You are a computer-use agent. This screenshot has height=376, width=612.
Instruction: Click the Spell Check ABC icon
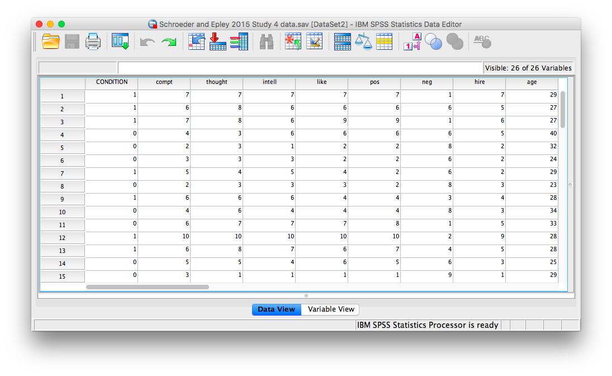(x=482, y=41)
